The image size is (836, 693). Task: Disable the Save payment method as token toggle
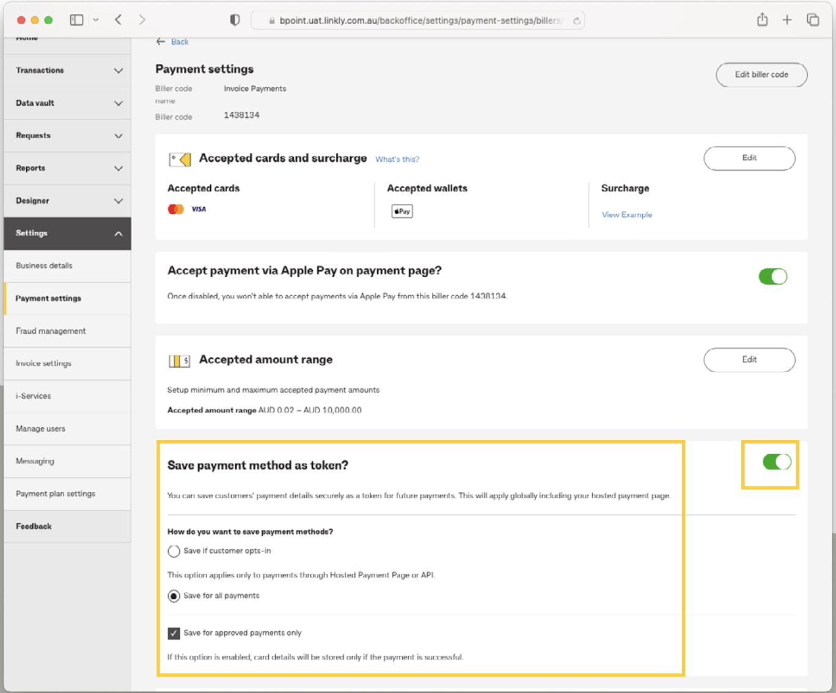pos(772,462)
